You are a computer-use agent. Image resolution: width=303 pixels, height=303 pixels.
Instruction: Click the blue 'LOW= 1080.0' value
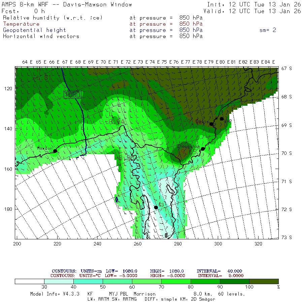[122, 271]
